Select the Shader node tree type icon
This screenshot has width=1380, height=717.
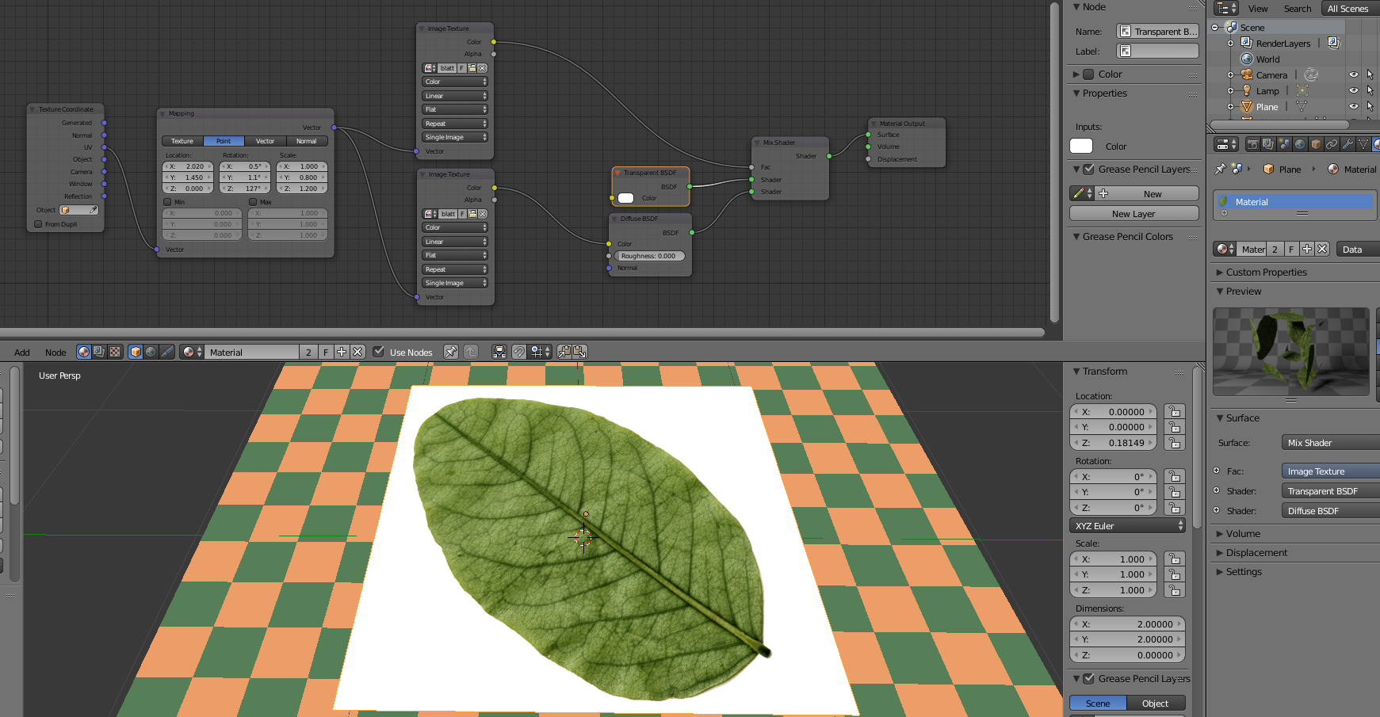[x=84, y=352]
